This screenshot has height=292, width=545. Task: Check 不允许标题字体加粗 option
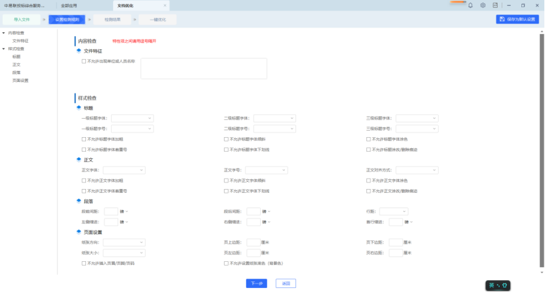tap(83, 139)
